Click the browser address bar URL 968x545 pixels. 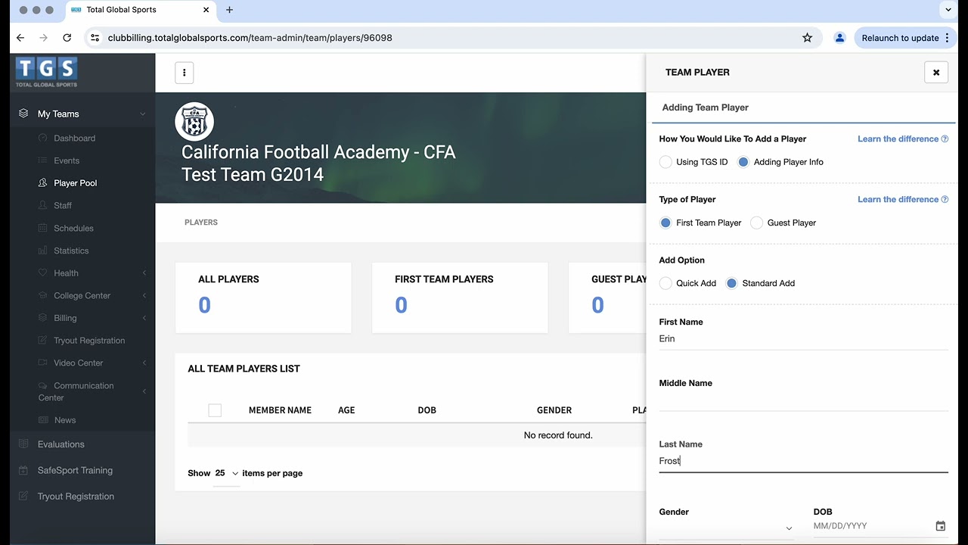[x=250, y=38]
